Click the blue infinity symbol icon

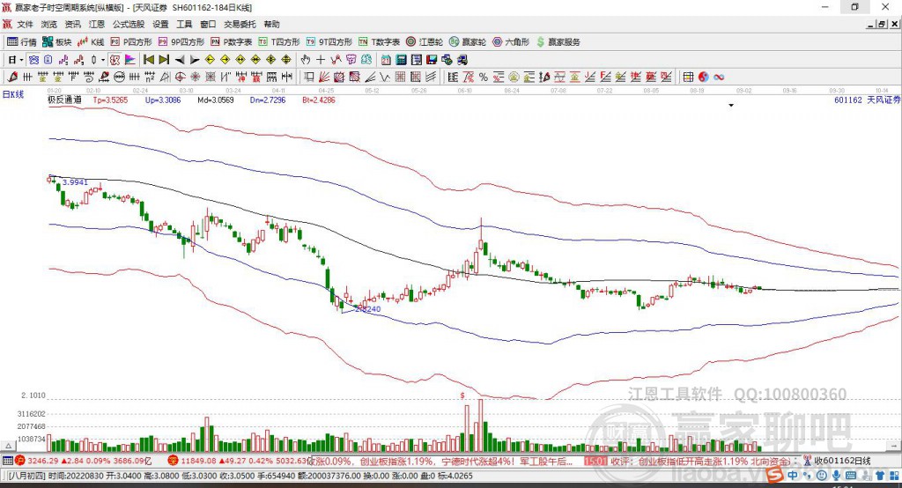pyautogui.click(x=719, y=78)
